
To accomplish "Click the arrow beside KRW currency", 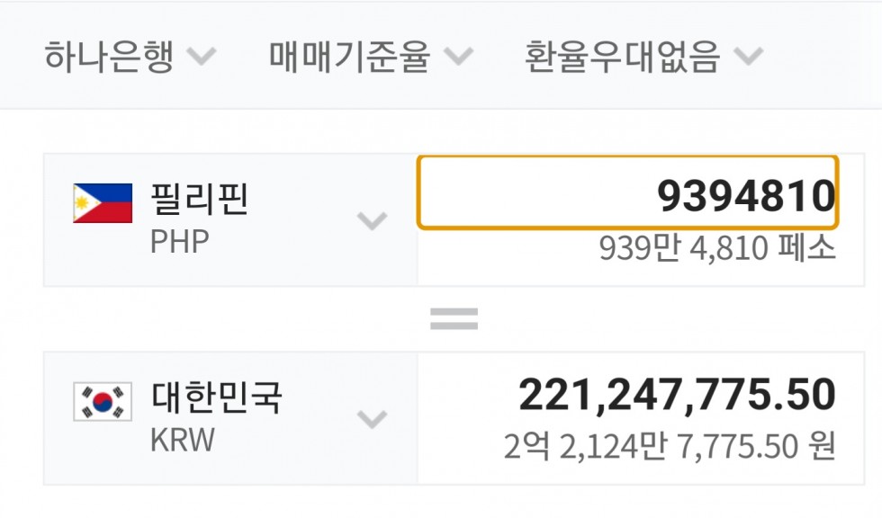I will tap(372, 419).
